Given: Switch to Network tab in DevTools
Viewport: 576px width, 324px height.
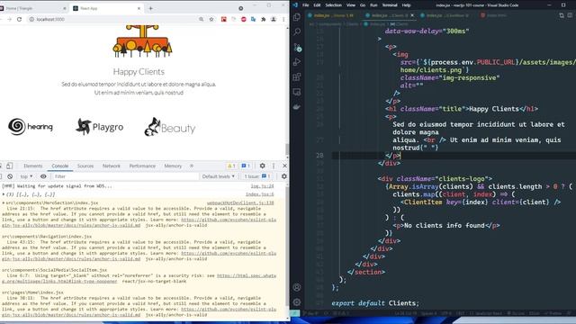Looking at the screenshot, I should (112, 166).
